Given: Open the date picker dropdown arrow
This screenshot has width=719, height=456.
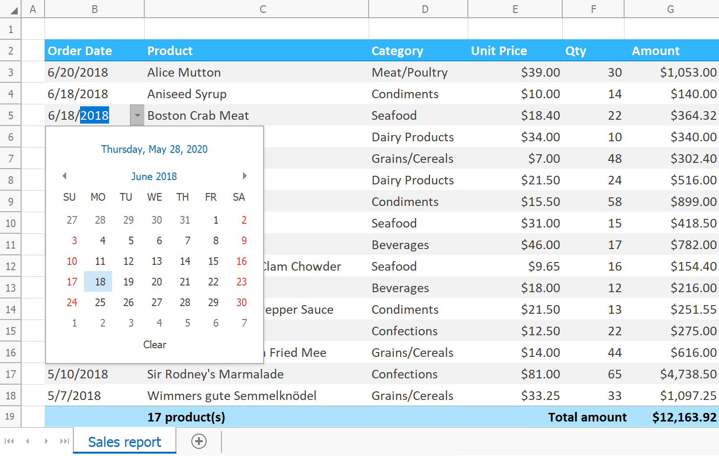Looking at the screenshot, I should [x=137, y=115].
